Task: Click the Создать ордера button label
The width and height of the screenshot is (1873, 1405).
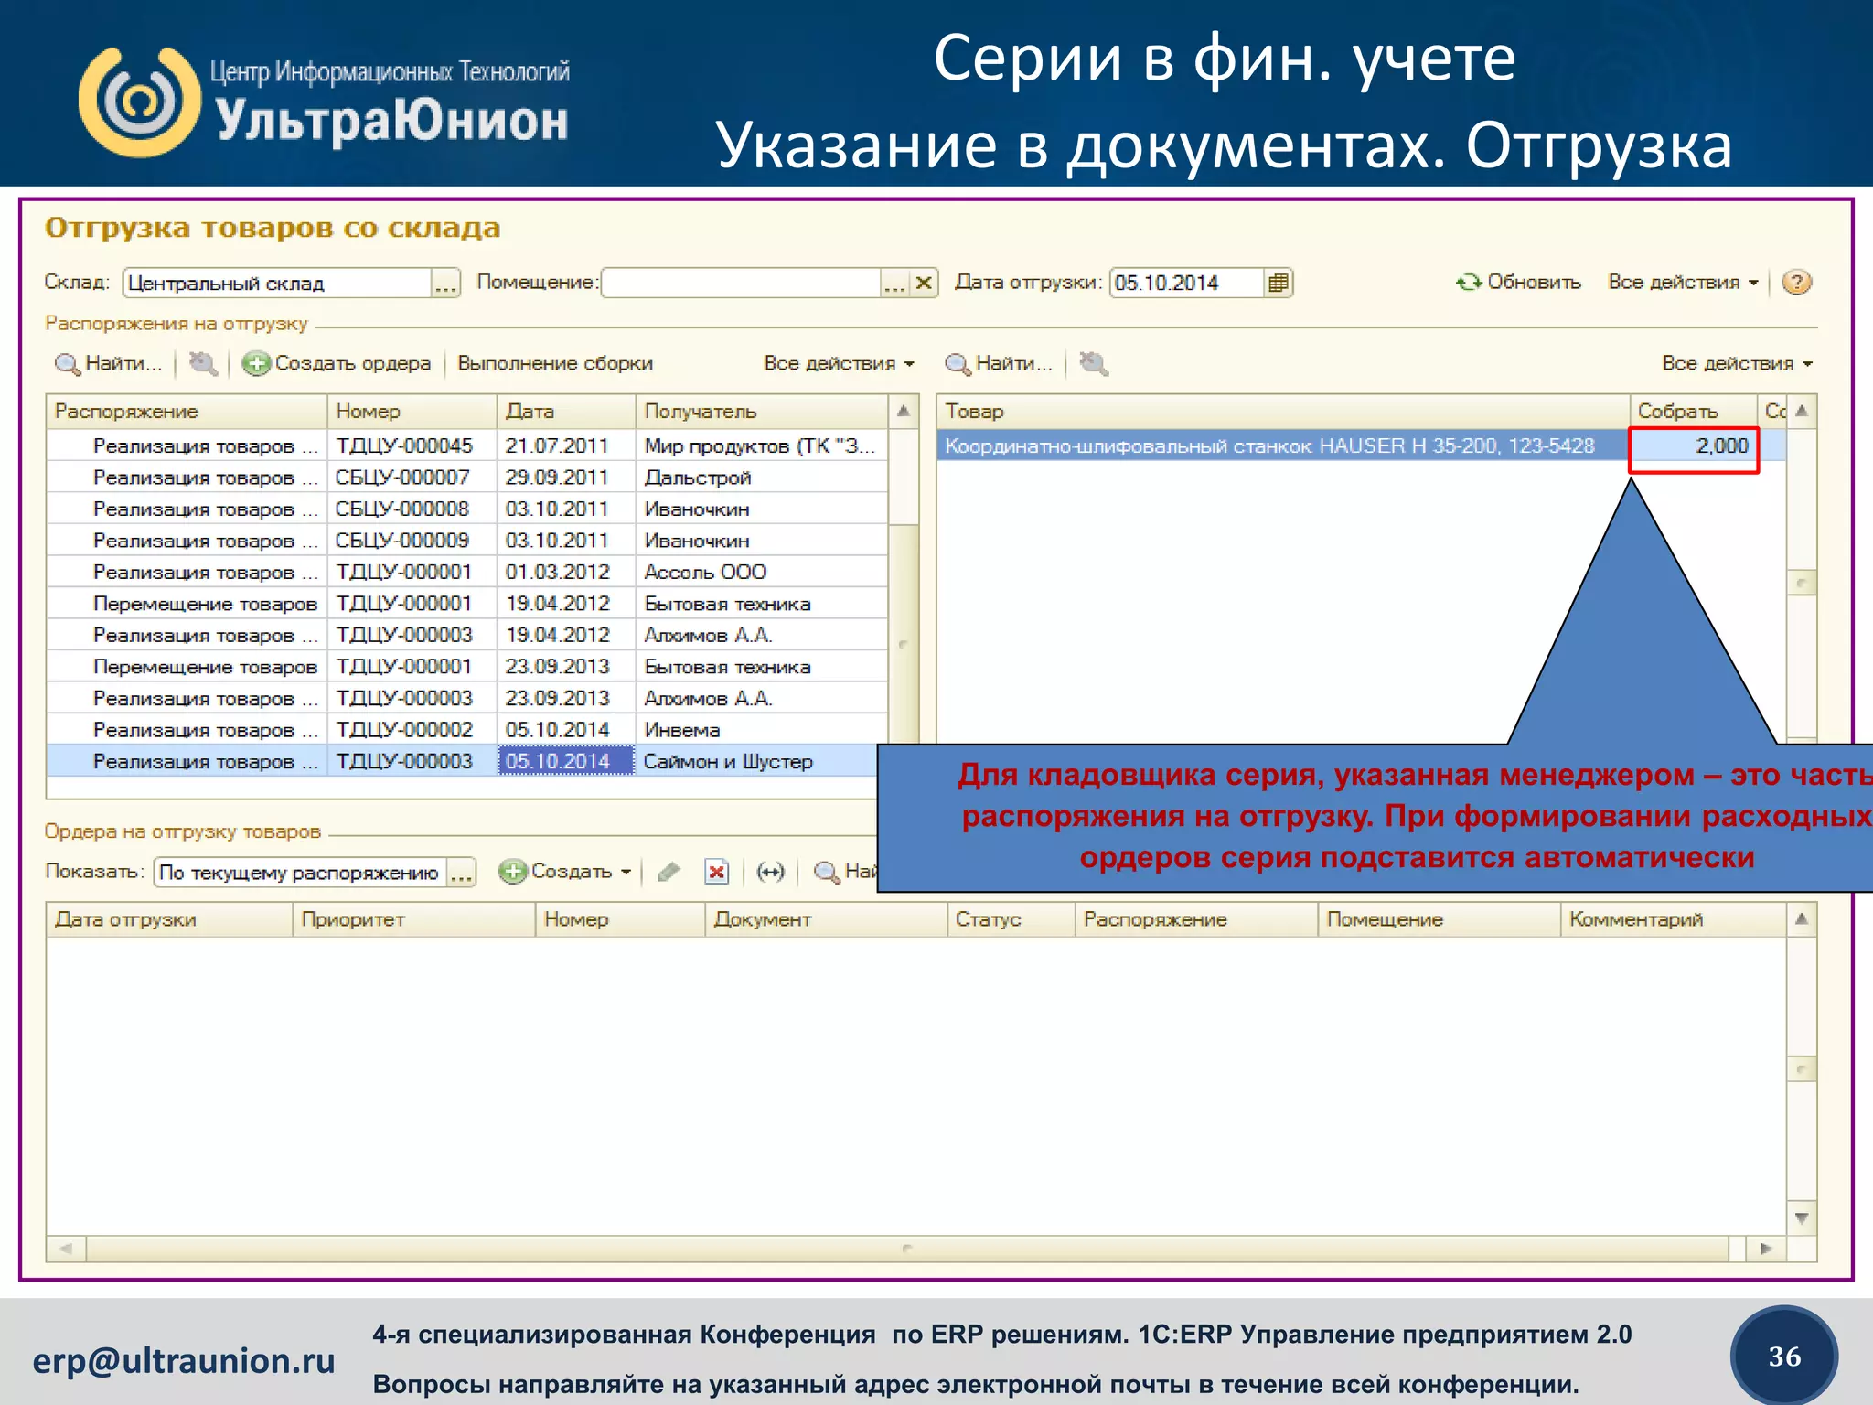Action: [352, 364]
